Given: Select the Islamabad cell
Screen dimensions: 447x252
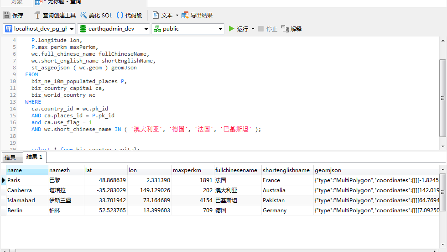Looking at the screenshot, I should pos(27,200).
